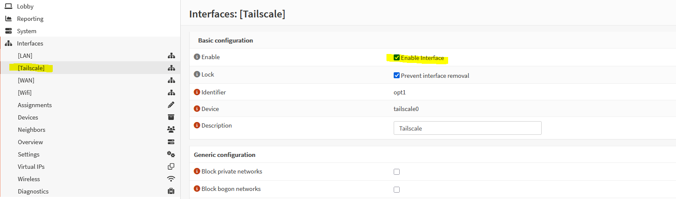
Task: Go to the Lobby section
Action: pos(25,6)
